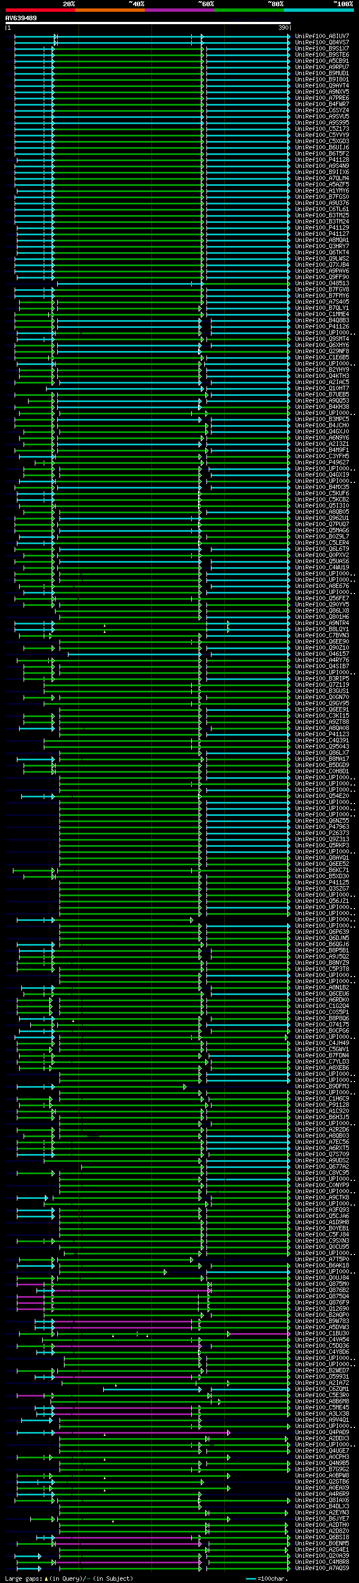Click the UniRef100_A7T5P0 hit label
The image size is (359, 1583).
pos(322,1260)
